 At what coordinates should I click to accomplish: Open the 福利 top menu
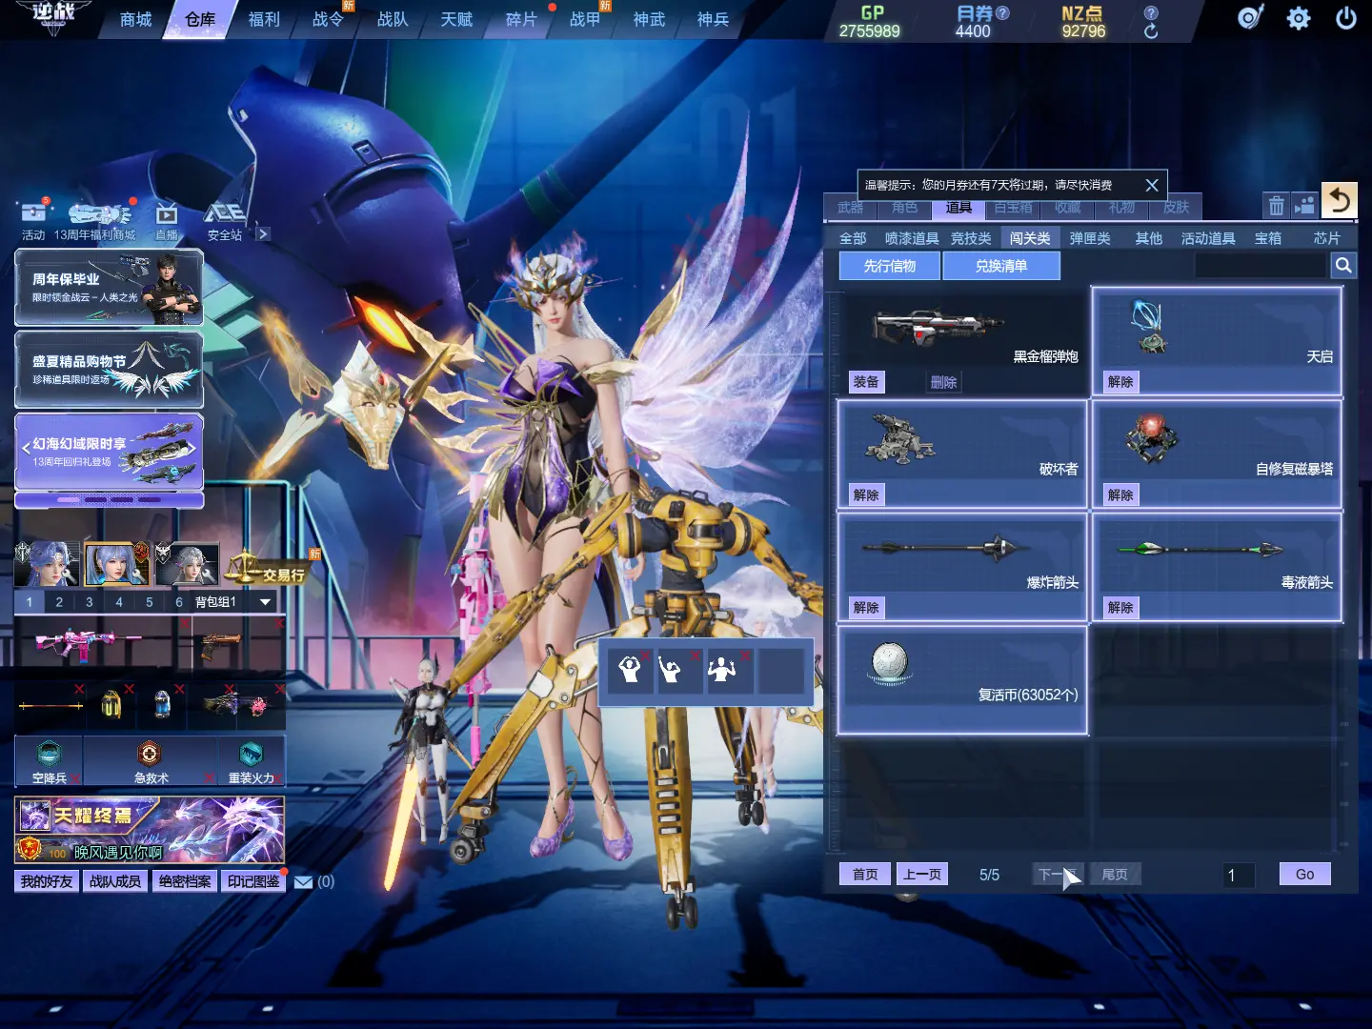[x=264, y=19]
